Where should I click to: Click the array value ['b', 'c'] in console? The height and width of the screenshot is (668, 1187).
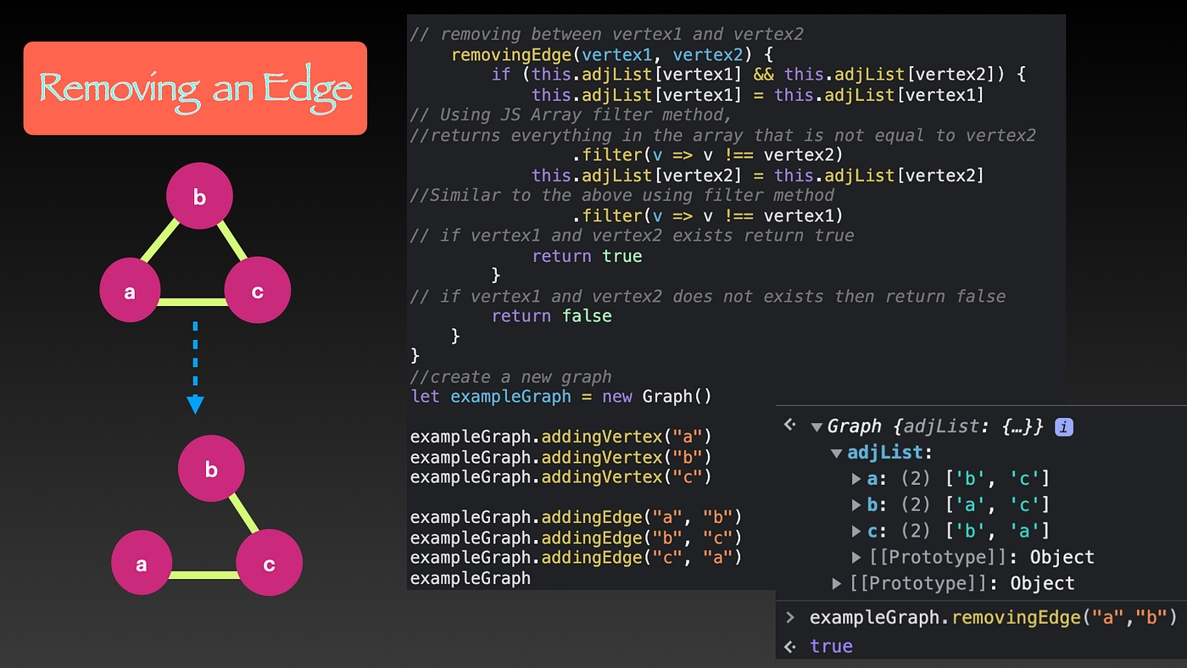pos(997,479)
